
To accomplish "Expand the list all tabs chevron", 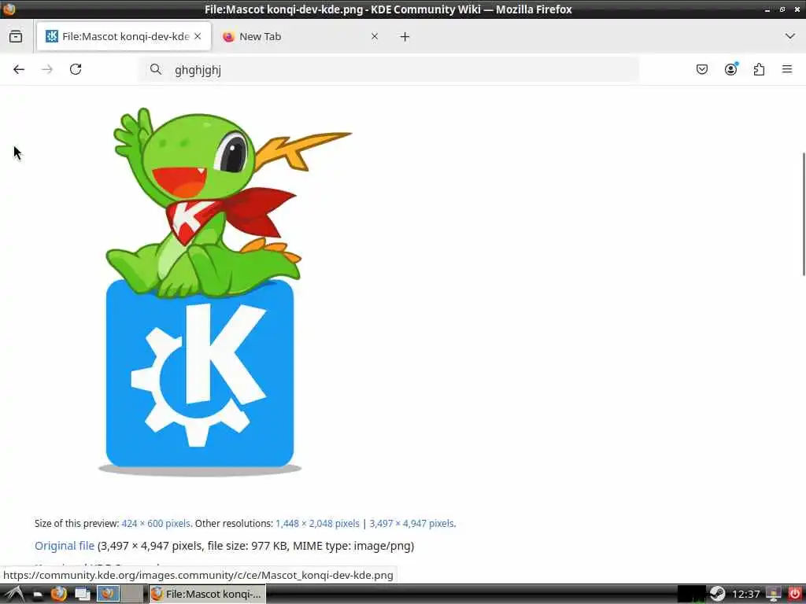I will tap(790, 36).
